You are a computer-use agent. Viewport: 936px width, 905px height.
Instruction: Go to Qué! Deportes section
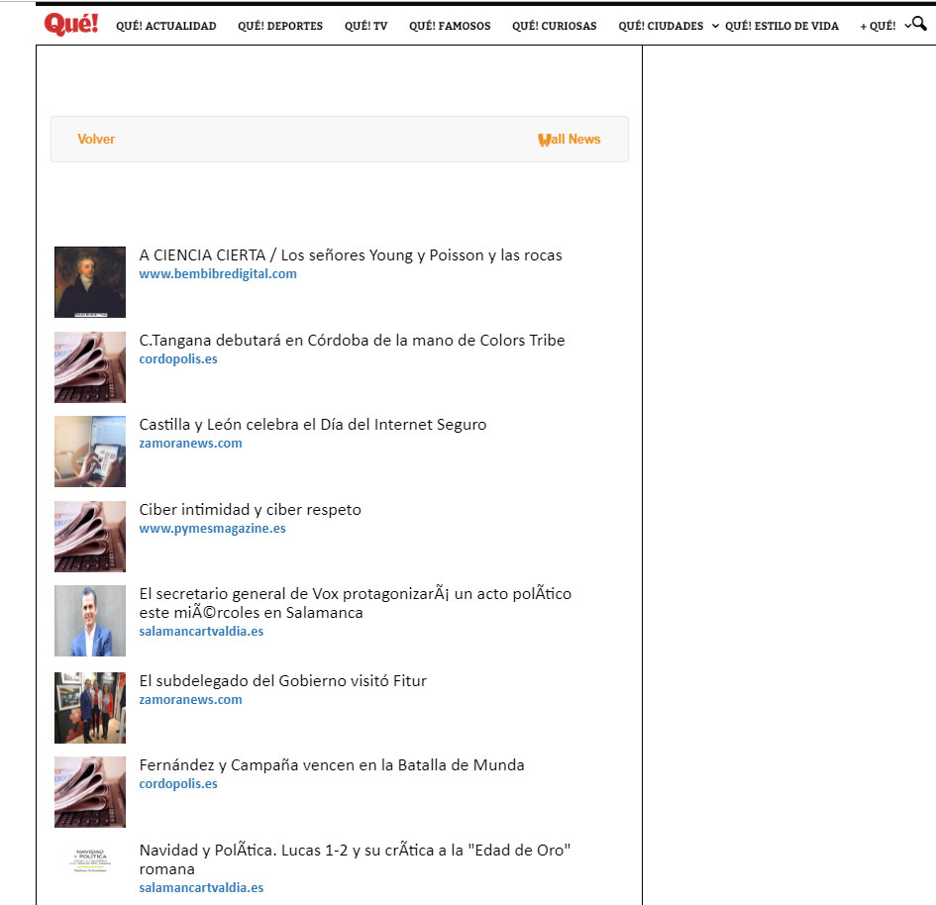click(x=280, y=26)
